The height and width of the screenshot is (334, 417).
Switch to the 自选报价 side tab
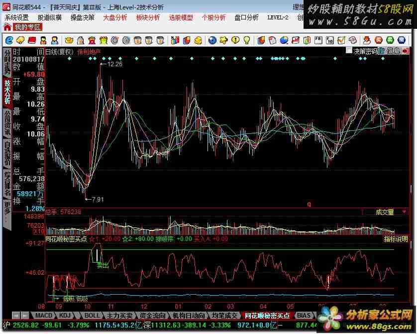point(7,153)
